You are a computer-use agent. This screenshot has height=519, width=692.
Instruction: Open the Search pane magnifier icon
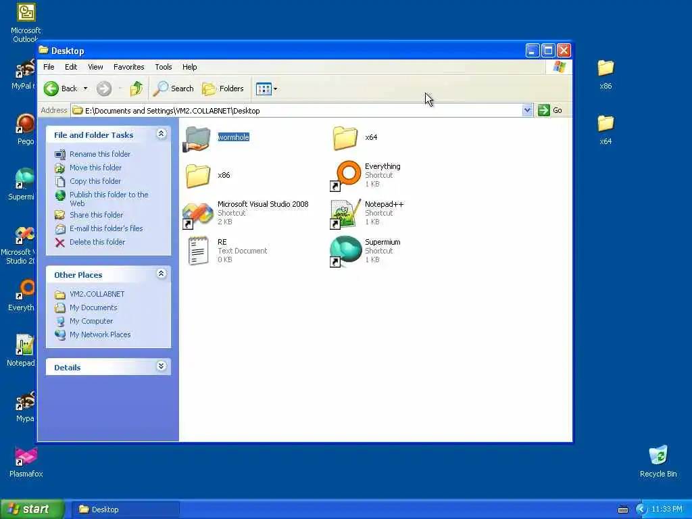161,89
